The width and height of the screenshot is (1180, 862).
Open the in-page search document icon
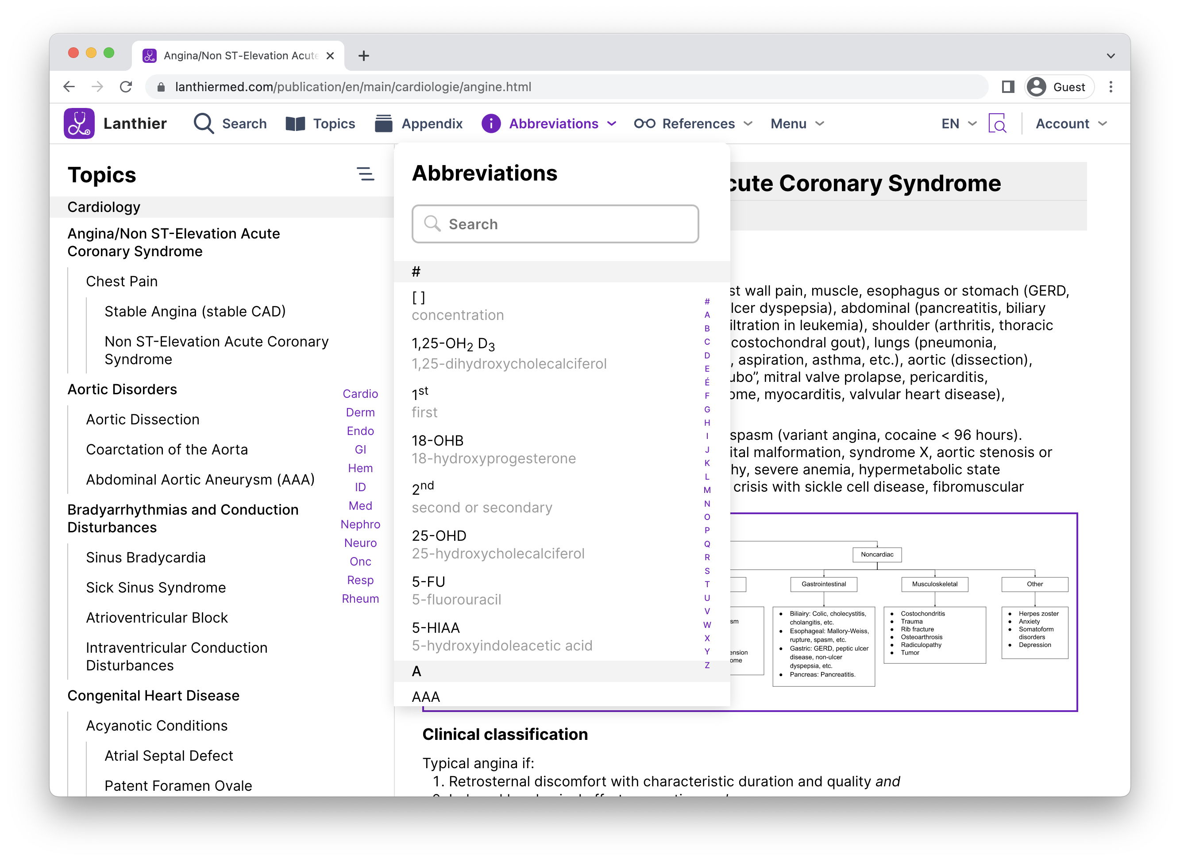[x=997, y=123]
